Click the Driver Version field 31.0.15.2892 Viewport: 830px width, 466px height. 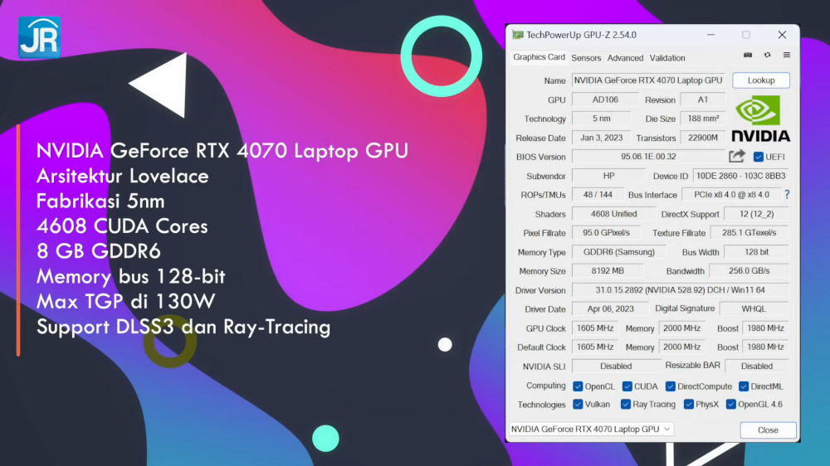click(x=681, y=290)
